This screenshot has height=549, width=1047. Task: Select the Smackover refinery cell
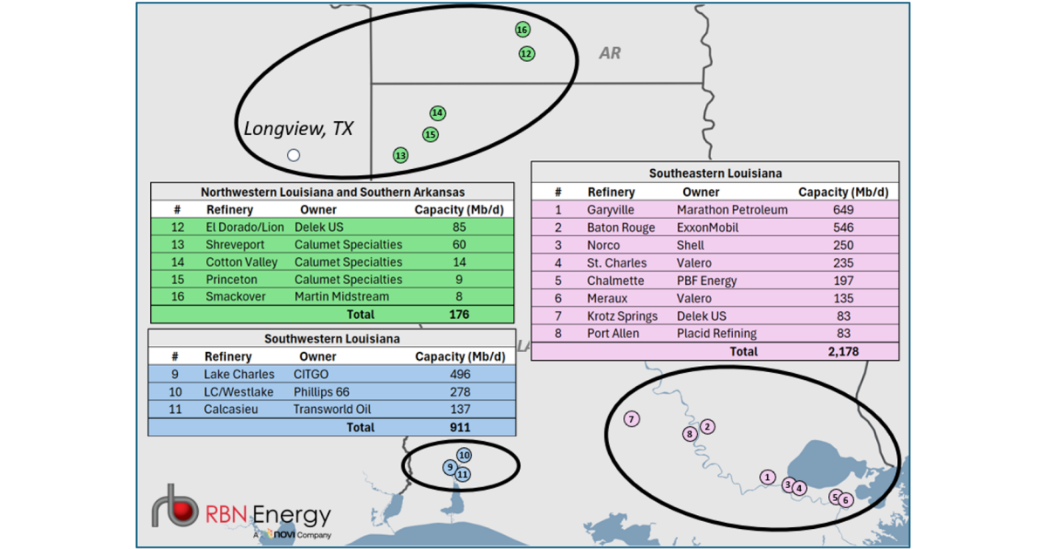236,296
